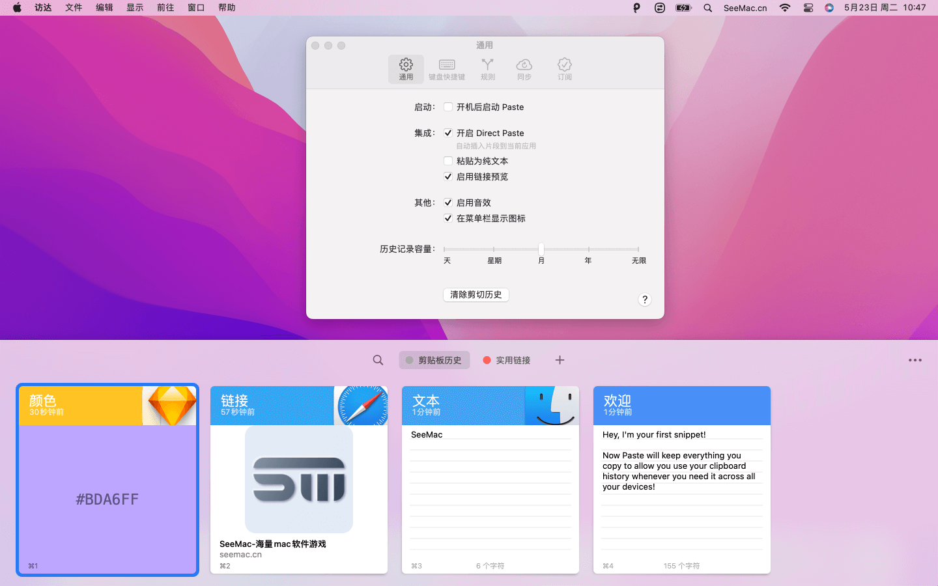Click the Siri icon in menu bar
This screenshot has width=938, height=586.
(x=829, y=8)
